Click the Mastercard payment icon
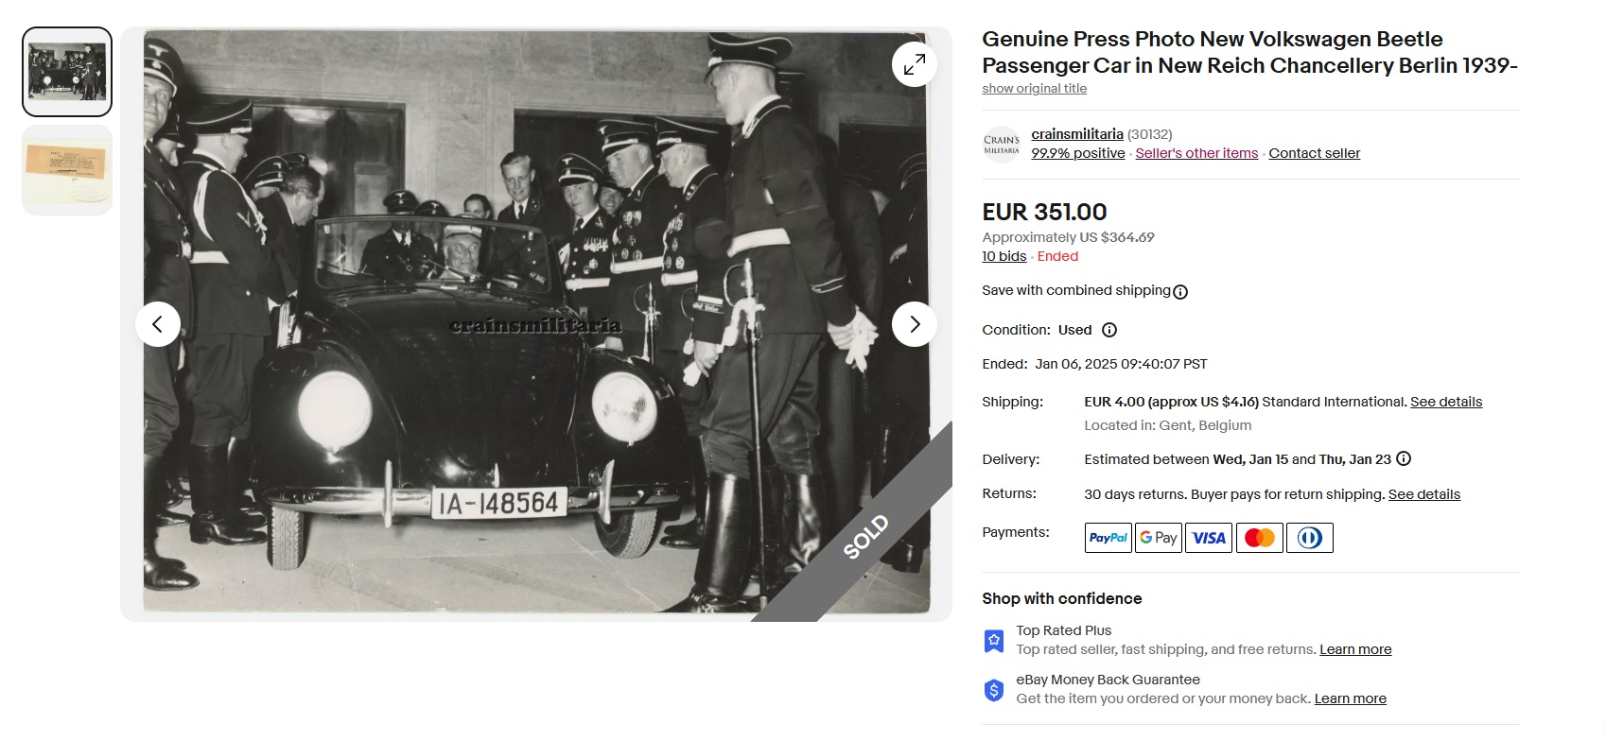Image resolution: width=1606 pixels, height=741 pixels. 1259,538
